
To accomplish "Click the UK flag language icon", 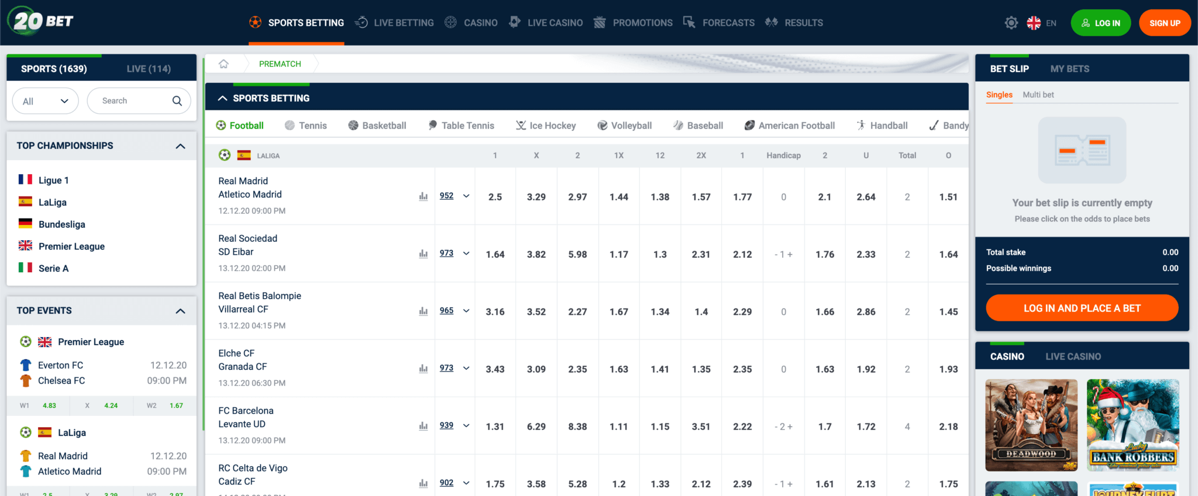I will coord(1034,23).
